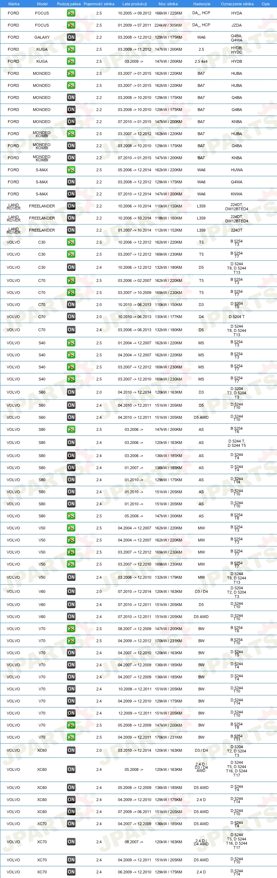This screenshot has width=277, height=878.
Task: Click ON icon in Volvo S60 D3 row
Action: click(x=71, y=392)
